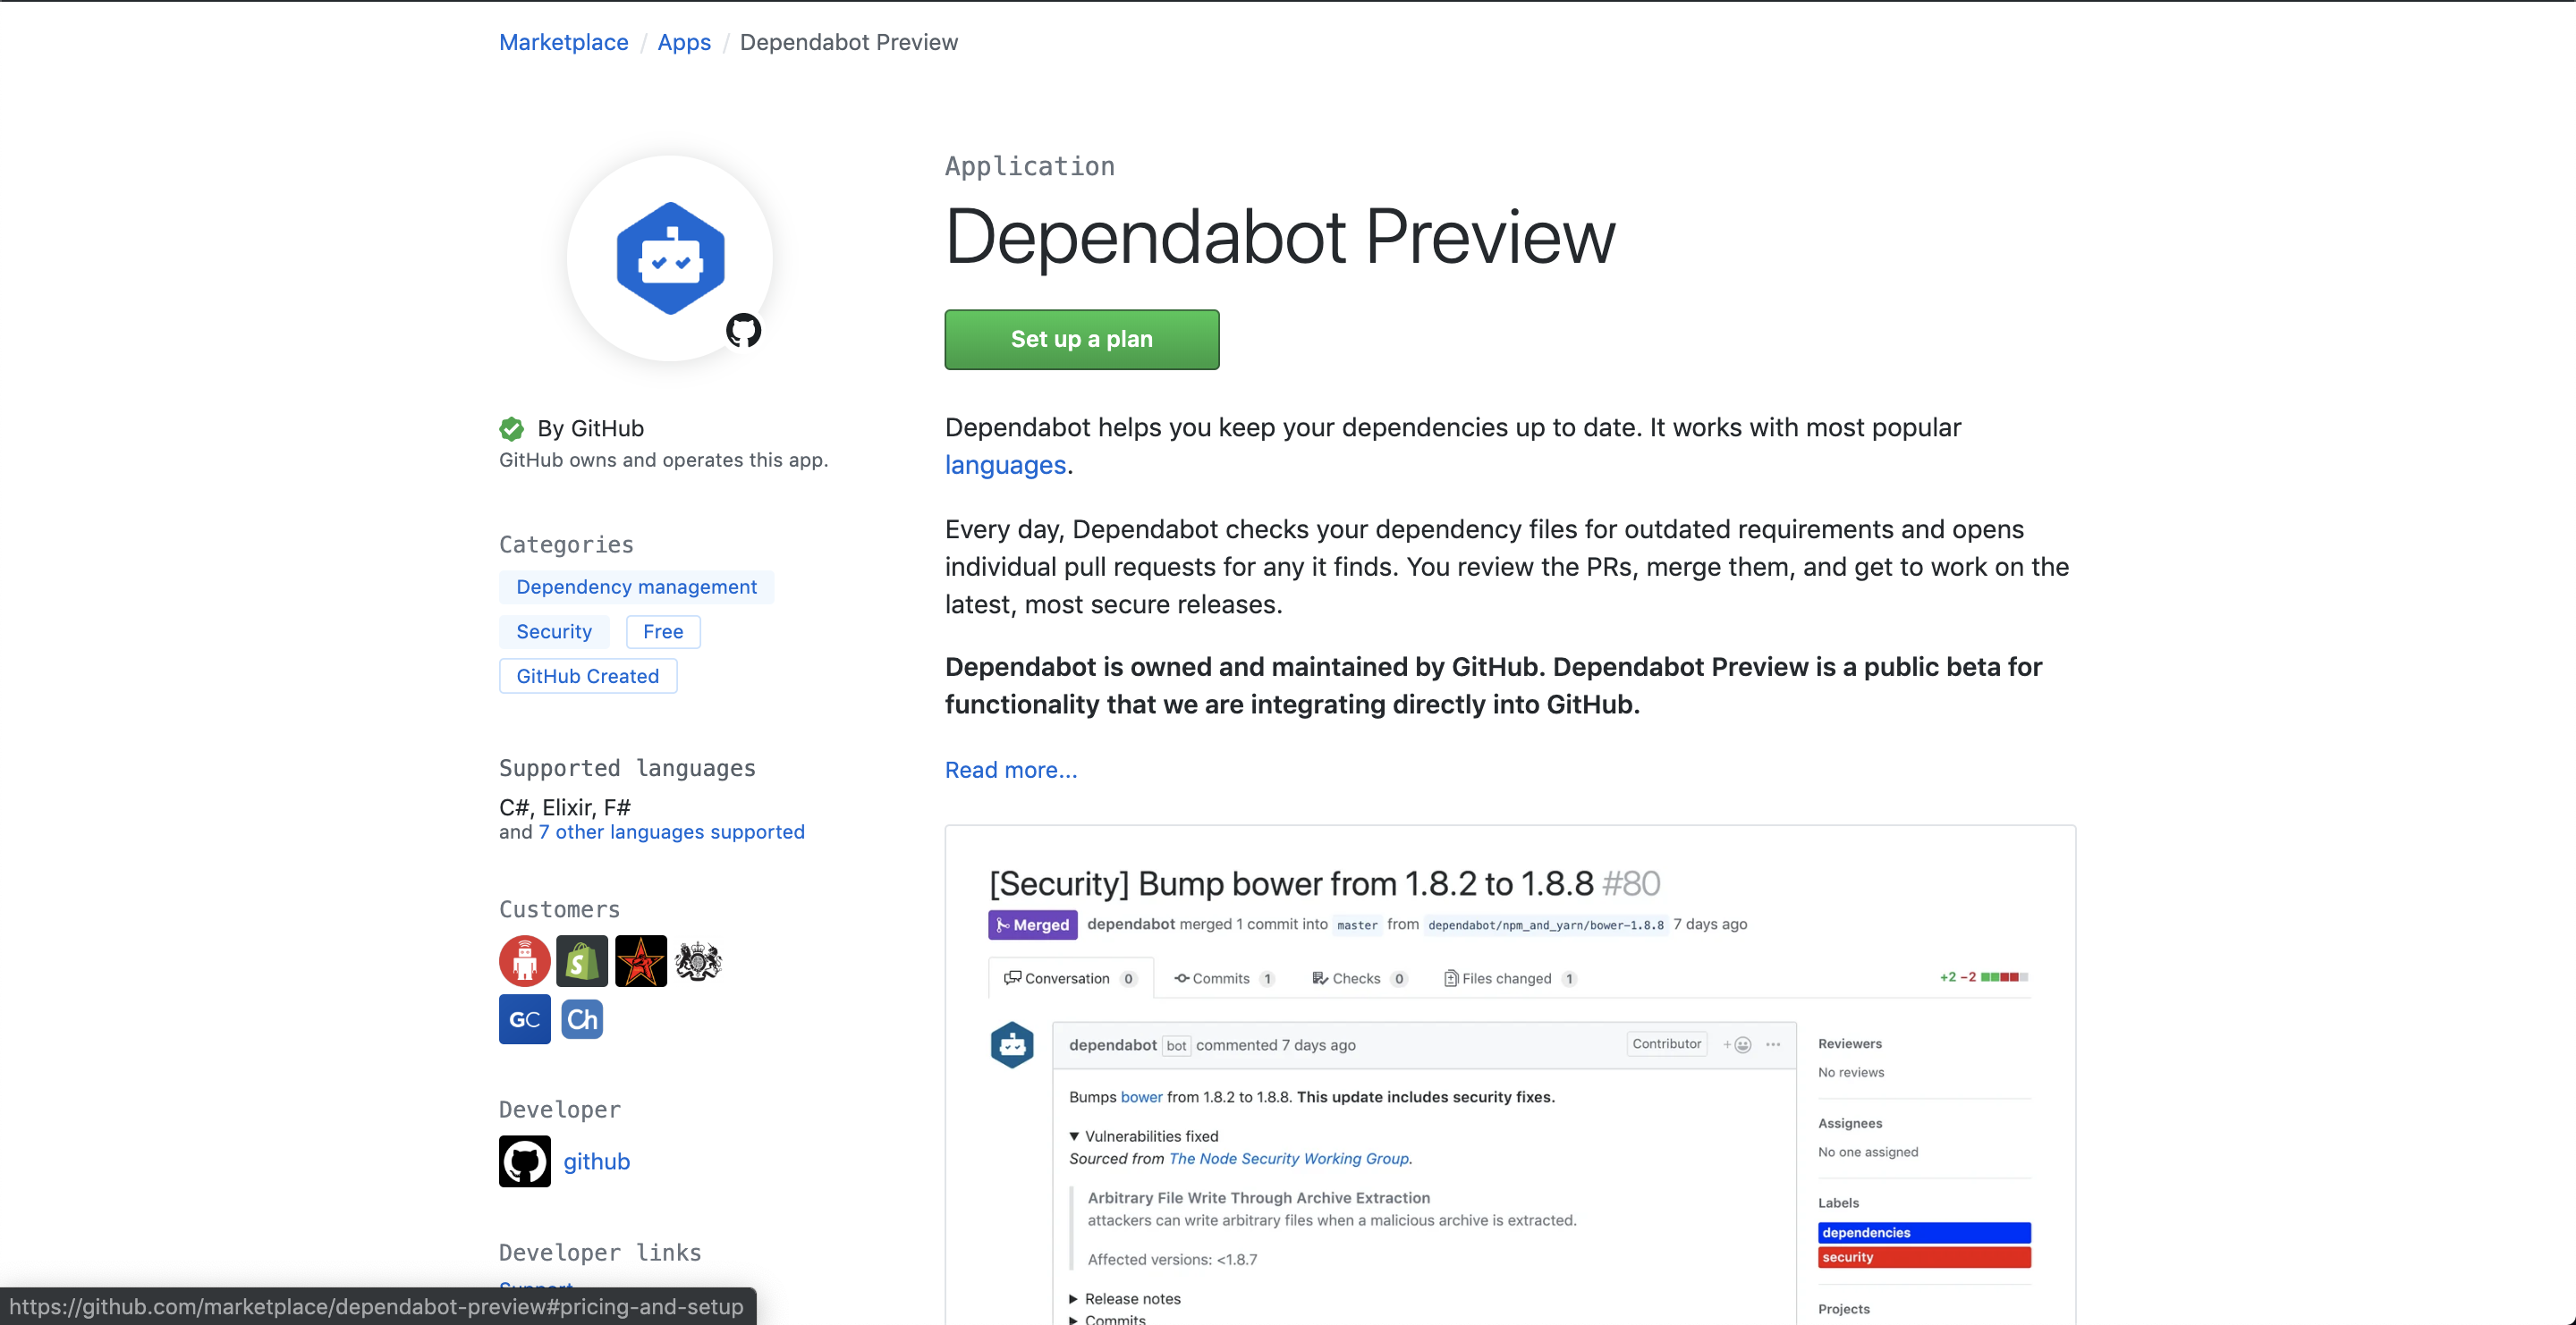This screenshot has height=1325, width=2576.
Task: Click the UK royal crest customer avatar
Action: pyautogui.click(x=699, y=960)
